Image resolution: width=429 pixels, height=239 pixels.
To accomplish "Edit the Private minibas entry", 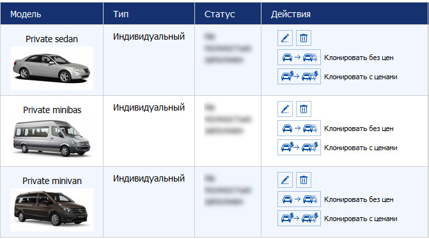I will [285, 109].
